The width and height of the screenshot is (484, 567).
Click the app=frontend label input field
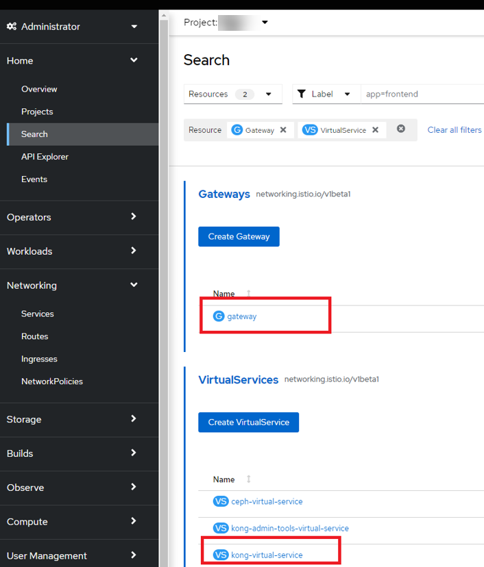click(422, 94)
